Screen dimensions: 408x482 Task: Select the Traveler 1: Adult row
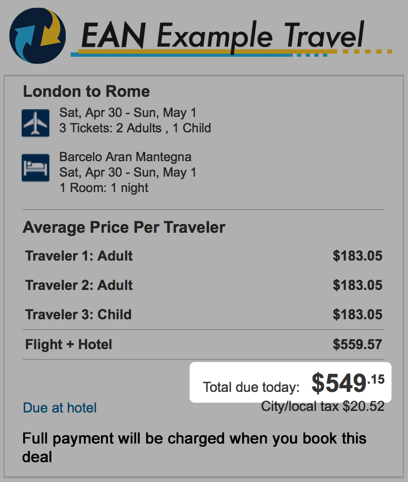(203, 256)
